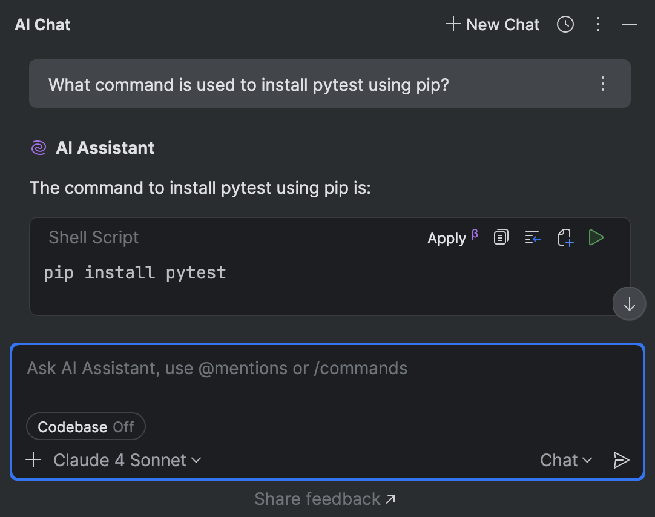The height and width of the screenshot is (517, 655).
Task: Open the Share feedback link
Action: point(325,498)
